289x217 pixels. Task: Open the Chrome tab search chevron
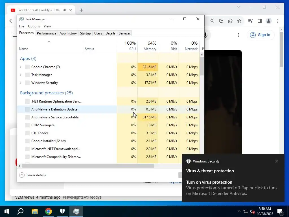(x=238, y=7)
